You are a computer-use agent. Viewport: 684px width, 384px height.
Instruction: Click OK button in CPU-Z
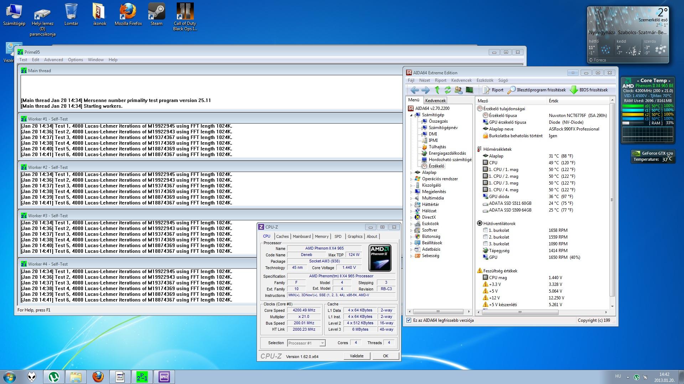click(x=385, y=356)
